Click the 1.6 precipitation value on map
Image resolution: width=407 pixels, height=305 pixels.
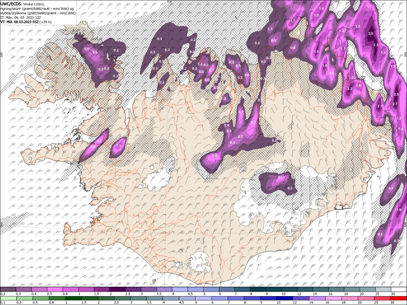coord(358,85)
